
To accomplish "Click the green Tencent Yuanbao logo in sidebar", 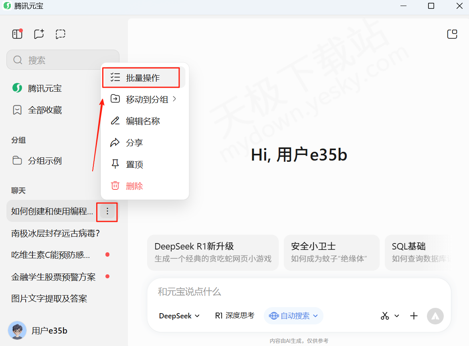I will [17, 88].
